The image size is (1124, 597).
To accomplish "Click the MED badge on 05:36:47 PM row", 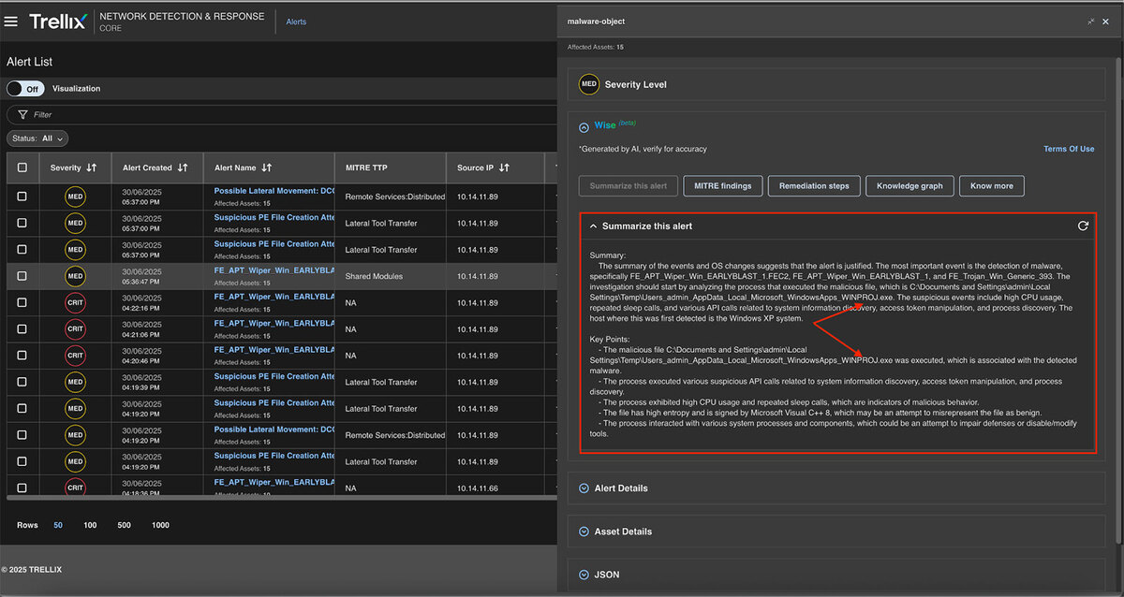I will pos(75,276).
